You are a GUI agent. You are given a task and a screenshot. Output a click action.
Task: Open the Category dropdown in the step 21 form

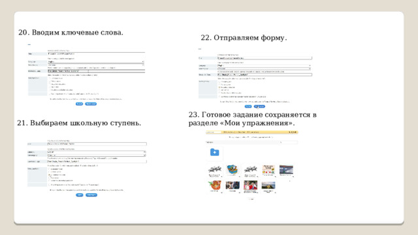click(97, 152)
